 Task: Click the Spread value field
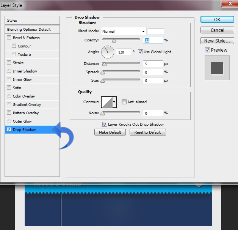[x=153, y=72]
